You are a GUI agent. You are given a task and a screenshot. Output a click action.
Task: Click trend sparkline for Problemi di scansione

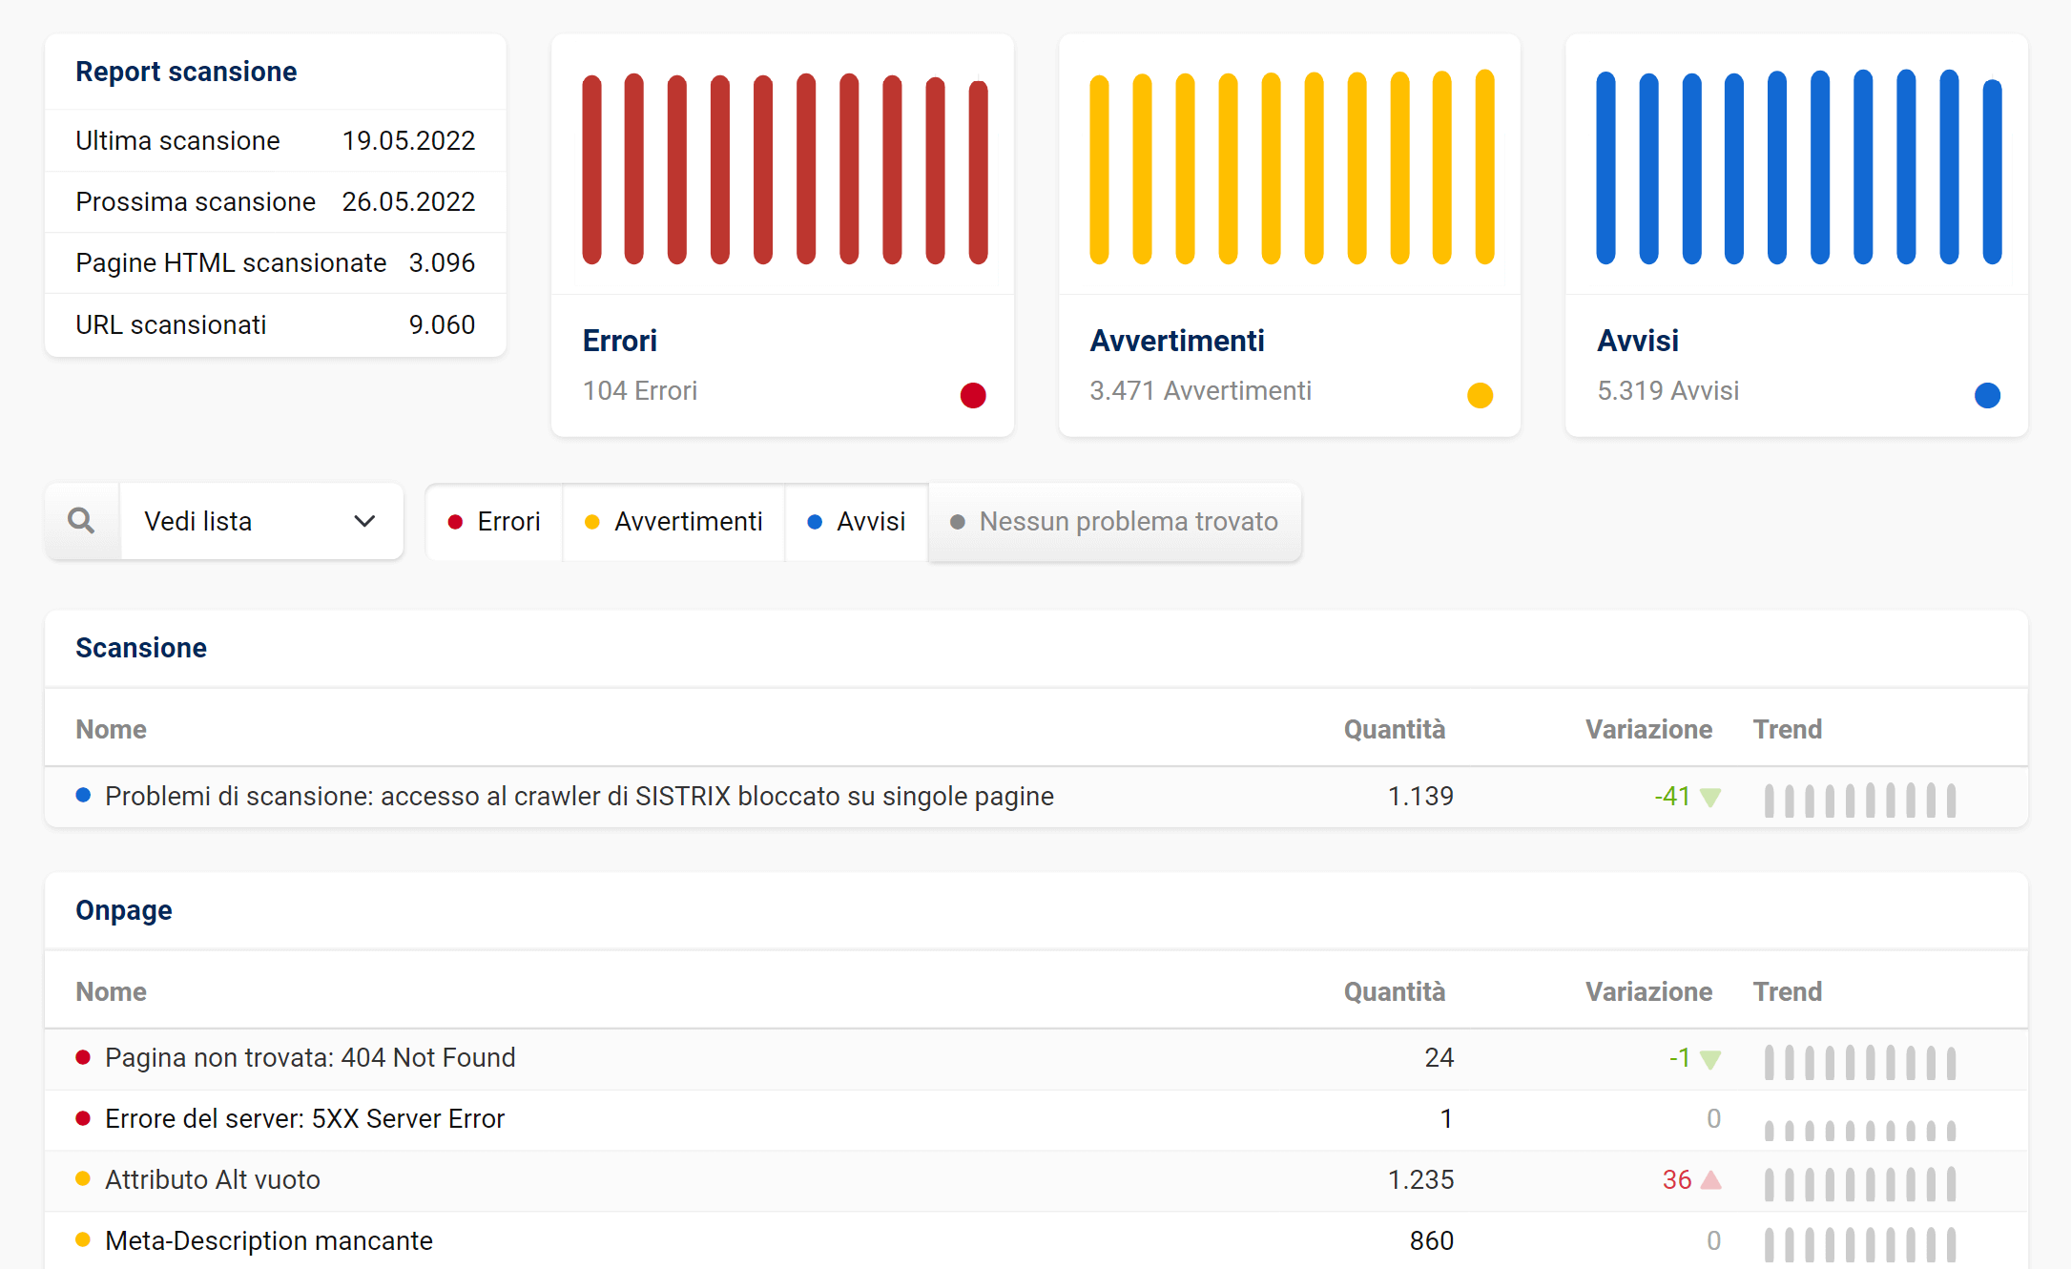(1860, 800)
